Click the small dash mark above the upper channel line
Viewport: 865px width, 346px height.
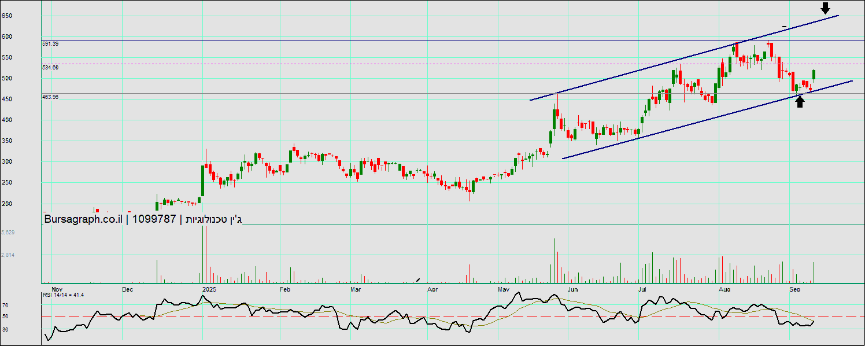[x=784, y=27]
